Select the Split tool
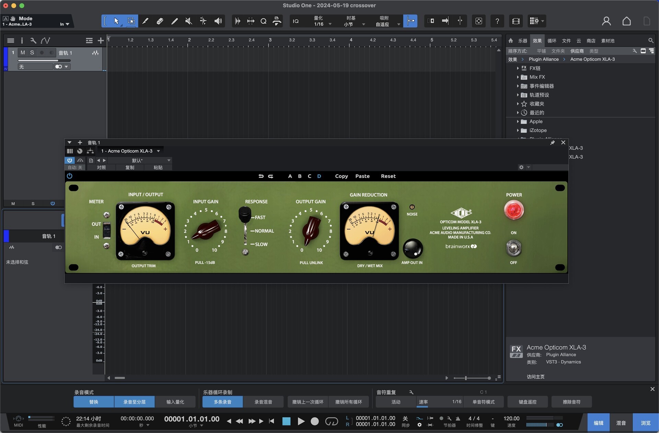 [146, 21]
